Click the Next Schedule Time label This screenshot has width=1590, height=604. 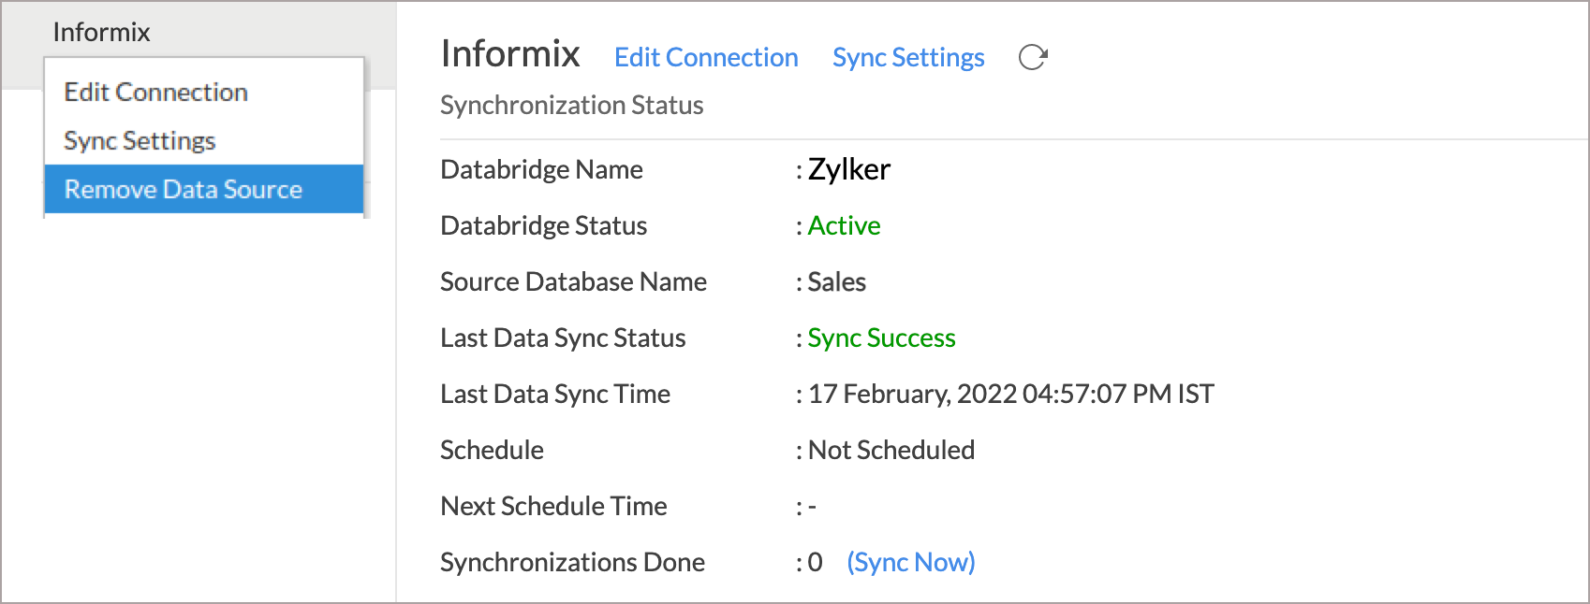coord(553,506)
